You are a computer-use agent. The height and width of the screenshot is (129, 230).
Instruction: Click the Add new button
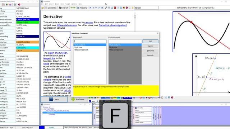pos(78,100)
